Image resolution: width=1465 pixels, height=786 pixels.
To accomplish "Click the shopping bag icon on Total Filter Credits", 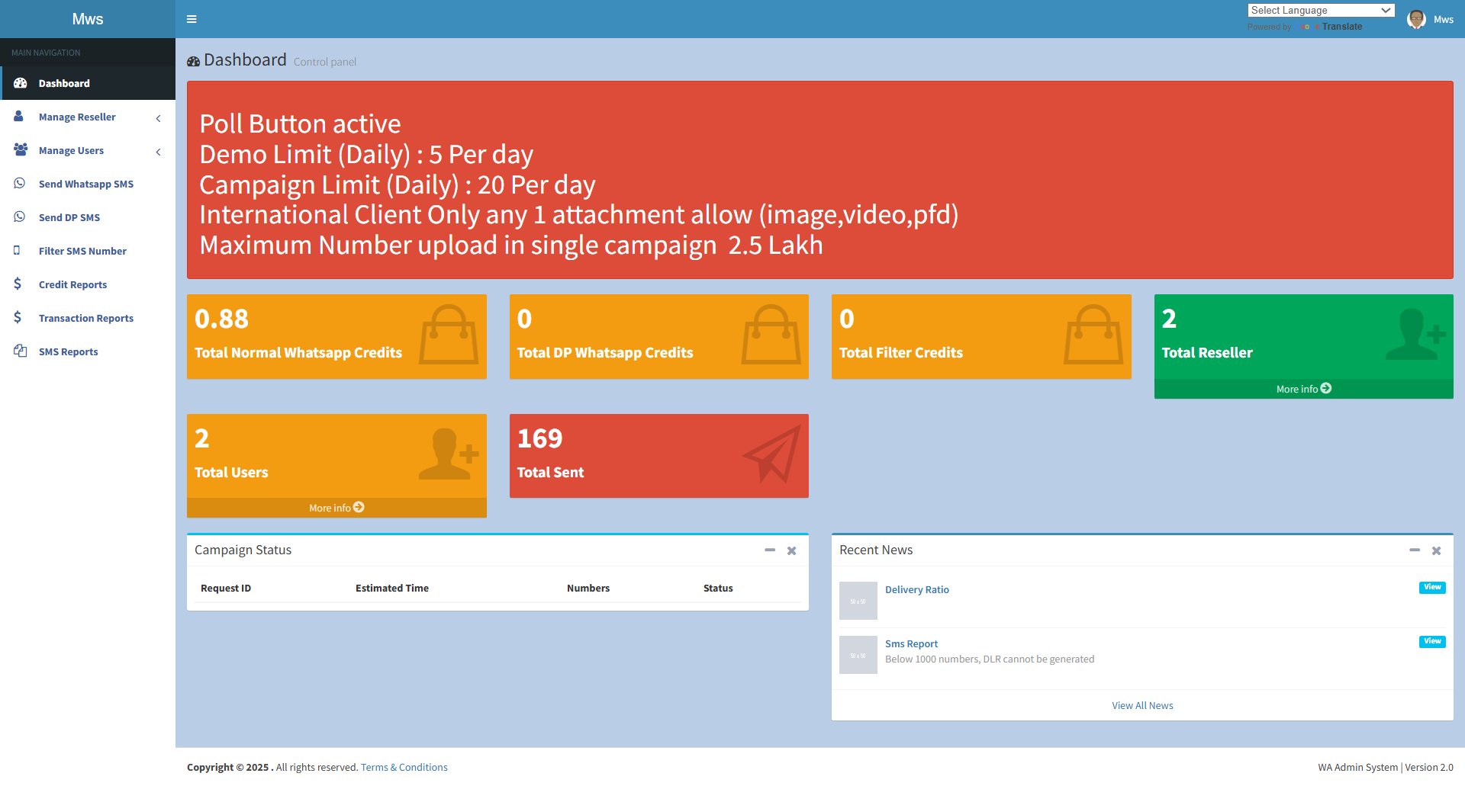I will pyautogui.click(x=1093, y=335).
